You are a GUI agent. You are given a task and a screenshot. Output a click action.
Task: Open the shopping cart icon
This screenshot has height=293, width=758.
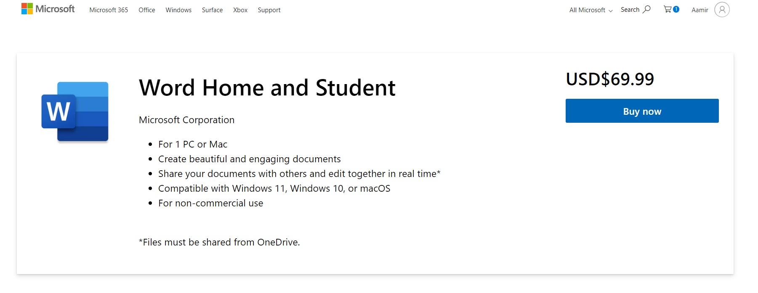tap(671, 9)
